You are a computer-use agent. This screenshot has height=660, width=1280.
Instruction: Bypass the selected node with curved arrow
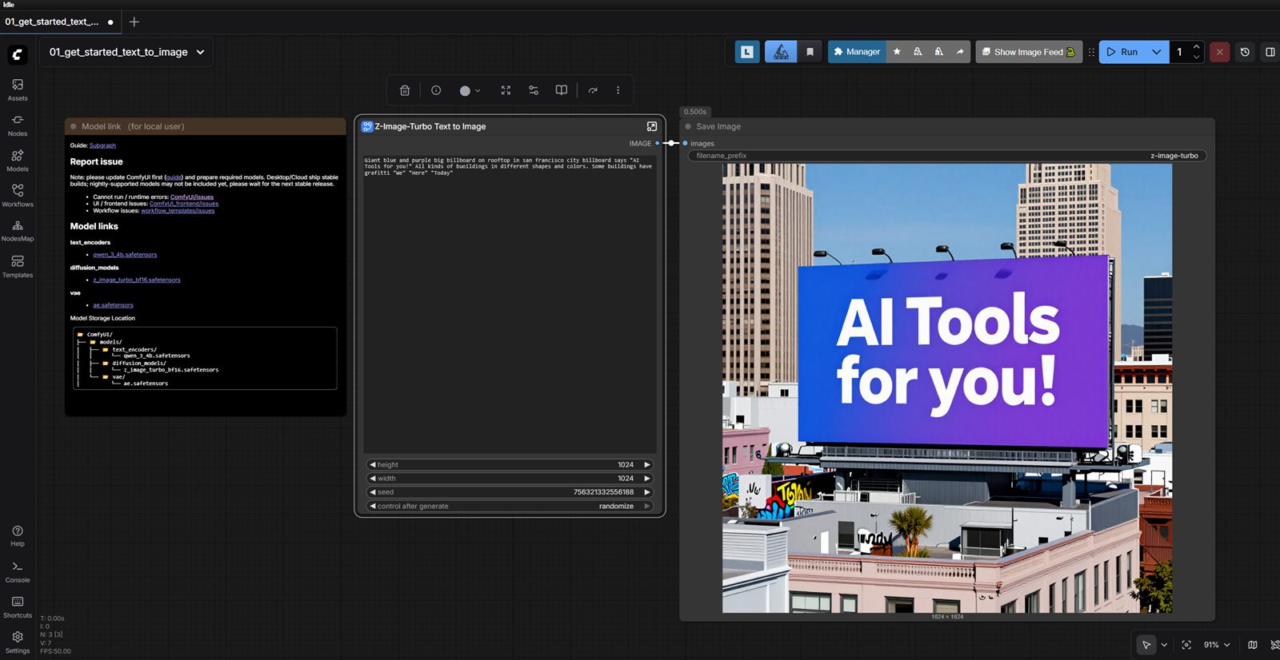click(593, 90)
